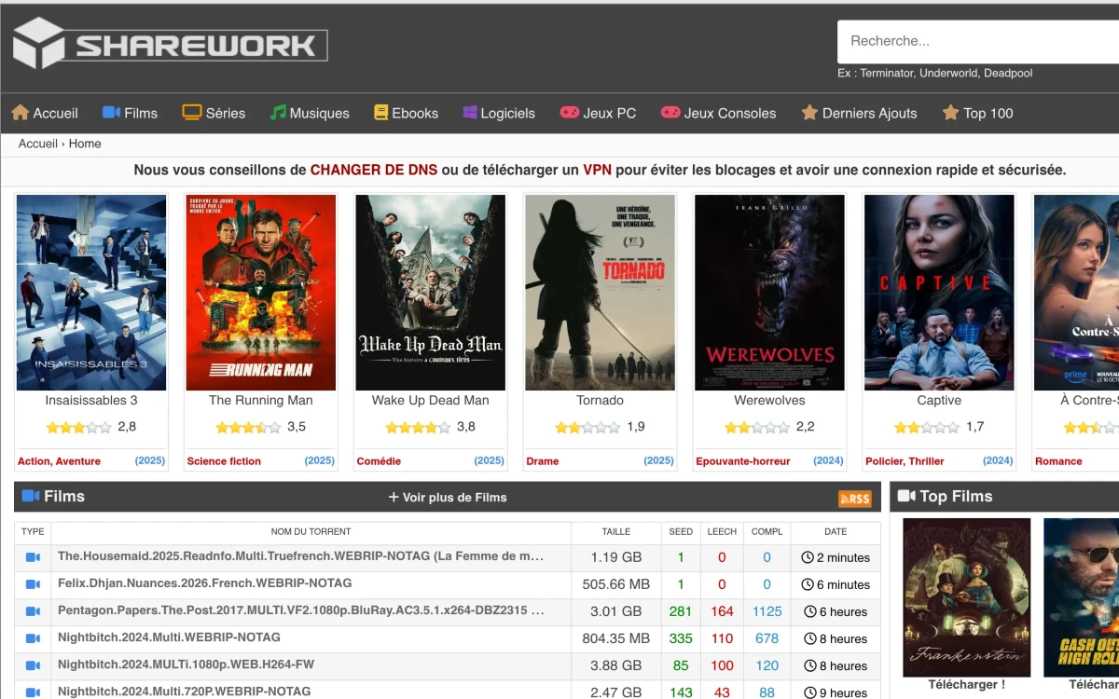Click the VPN link in the notice
The height and width of the screenshot is (699, 1119).
(x=597, y=170)
